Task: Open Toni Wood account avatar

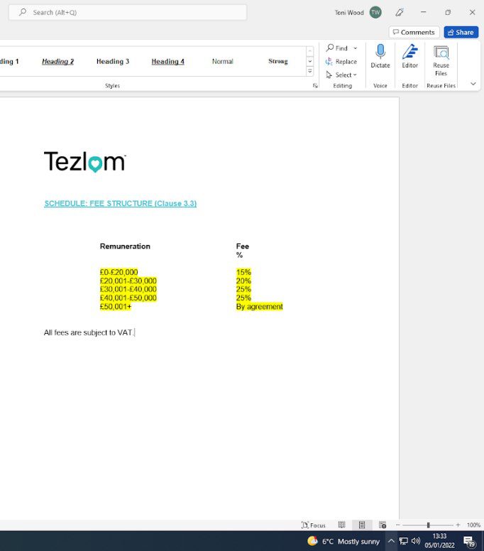Action: 375,12
